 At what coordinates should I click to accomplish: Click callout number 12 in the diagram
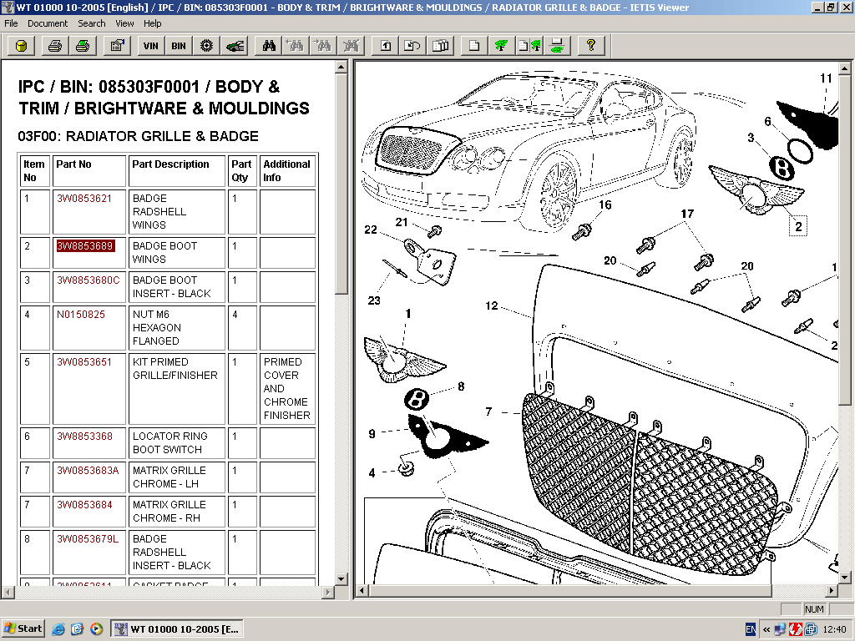point(492,305)
